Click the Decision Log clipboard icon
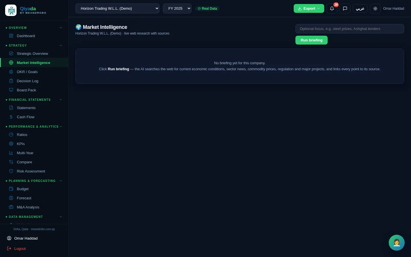Image resolution: width=411 pixels, height=257 pixels. pos(11,81)
